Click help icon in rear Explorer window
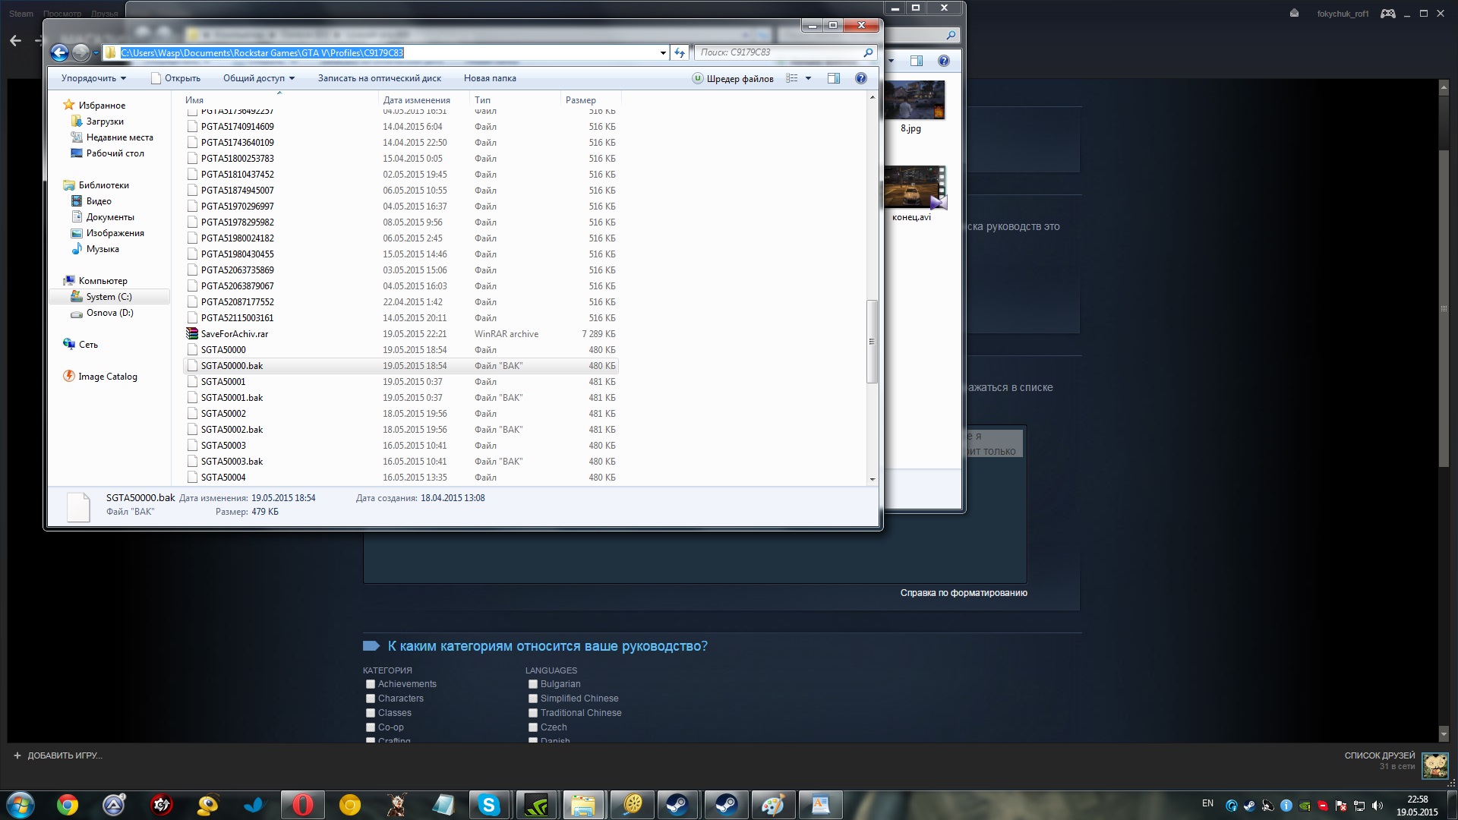The width and height of the screenshot is (1458, 820). click(x=943, y=61)
